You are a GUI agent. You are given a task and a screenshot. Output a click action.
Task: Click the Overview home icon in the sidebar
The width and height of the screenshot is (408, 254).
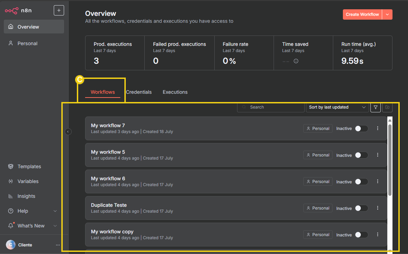click(x=11, y=27)
